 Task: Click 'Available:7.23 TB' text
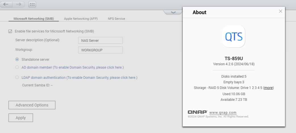click(x=234, y=100)
